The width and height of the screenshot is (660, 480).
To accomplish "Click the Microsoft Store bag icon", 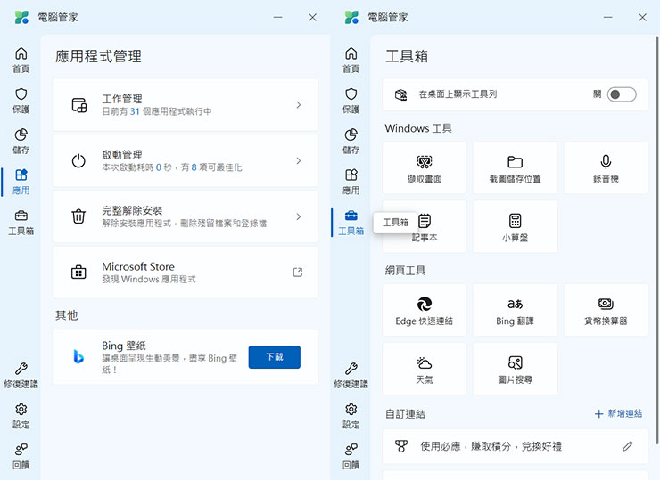I will point(78,273).
